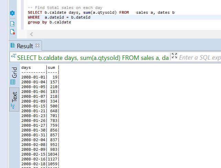Click the script icon with green arrow
The height and width of the screenshot is (168, 221).
pyautogui.click(x=12, y=24)
